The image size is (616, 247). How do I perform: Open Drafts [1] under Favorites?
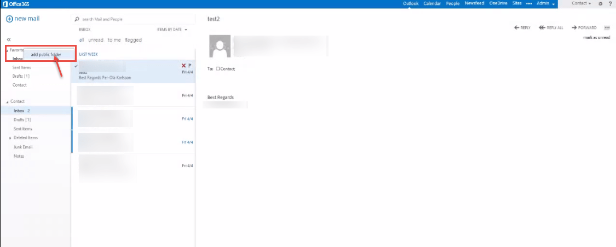tap(21, 76)
